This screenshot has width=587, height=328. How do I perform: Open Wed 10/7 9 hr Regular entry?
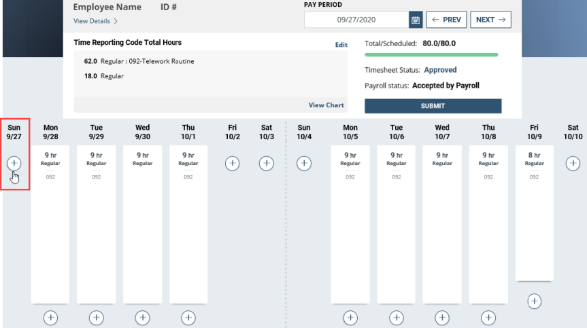pyautogui.click(x=442, y=224)
